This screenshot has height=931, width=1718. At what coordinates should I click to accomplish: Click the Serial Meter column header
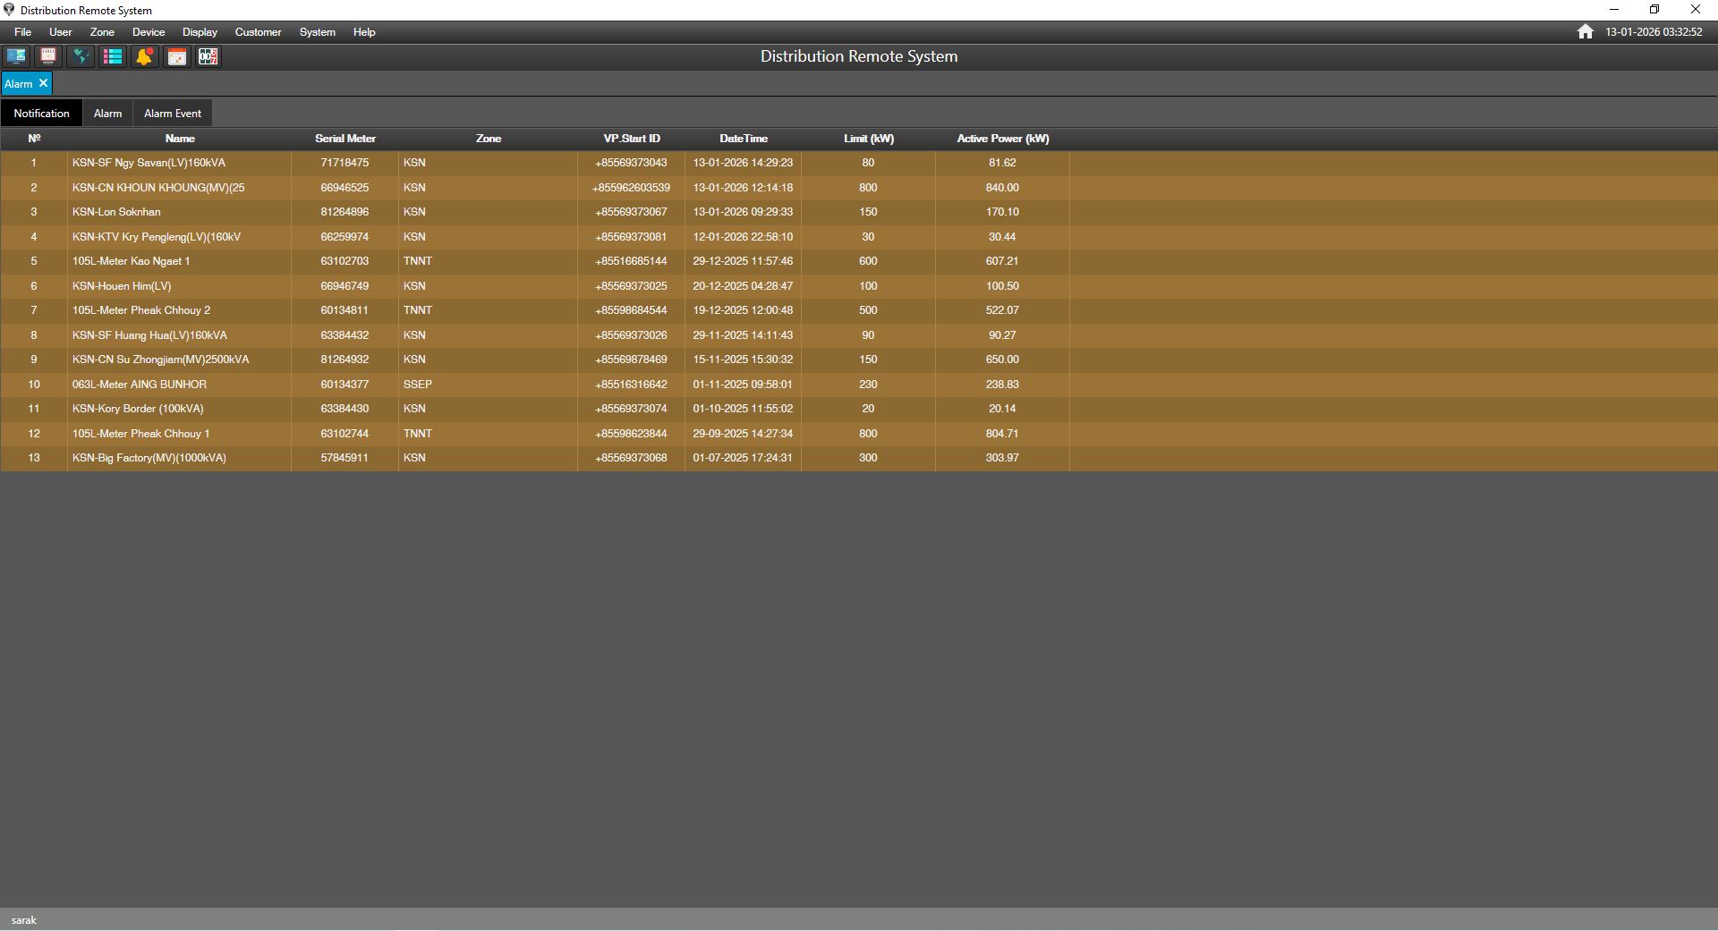(x=344, y=139)
